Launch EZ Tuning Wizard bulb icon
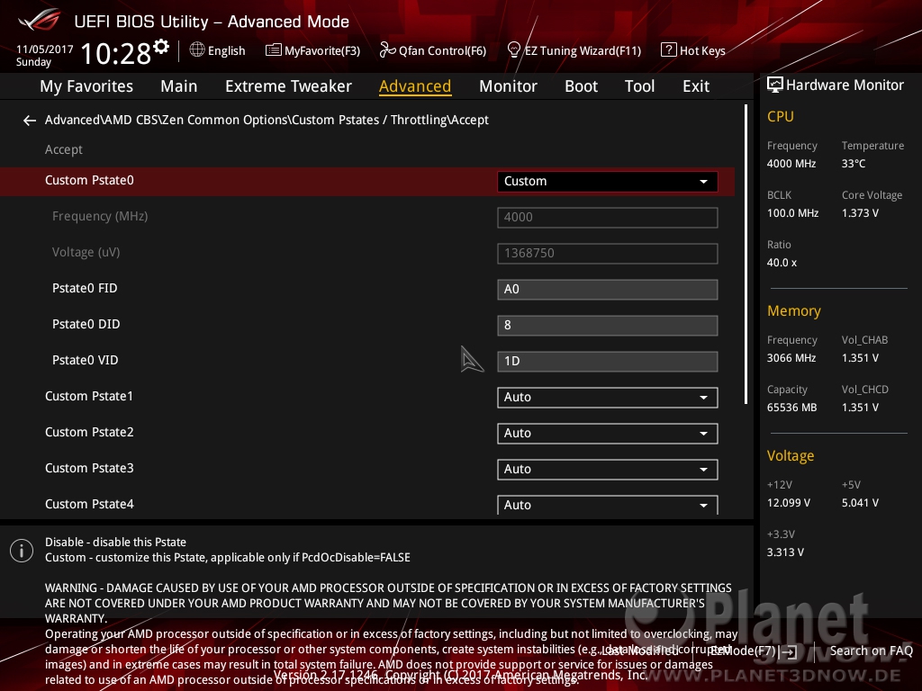 (513, 50)
